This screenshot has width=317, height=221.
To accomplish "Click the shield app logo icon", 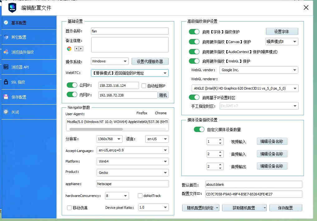I will click(12, 8).
